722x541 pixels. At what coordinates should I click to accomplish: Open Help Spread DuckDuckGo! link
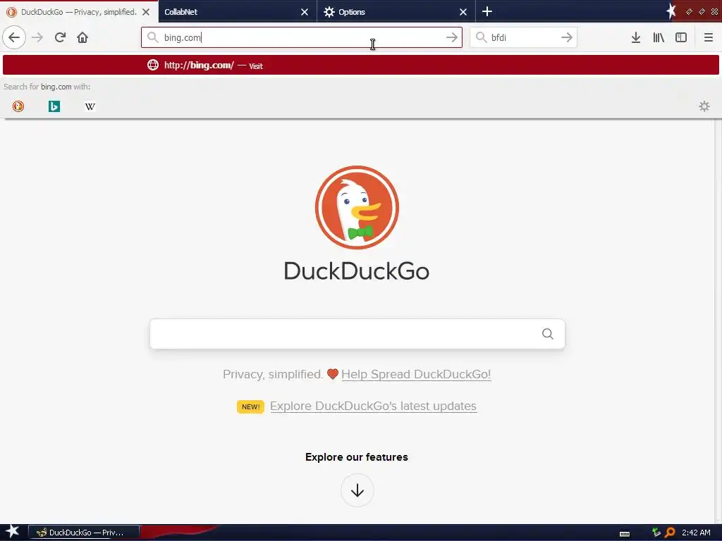pyautogui.click(x=416, y=374)
